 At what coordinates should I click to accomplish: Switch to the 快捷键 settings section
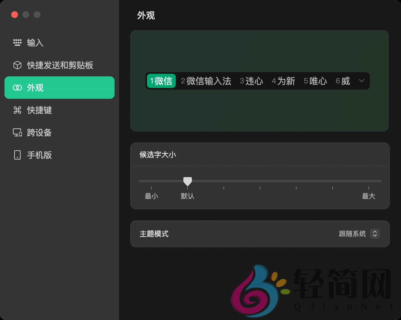(x=39, y=110)
